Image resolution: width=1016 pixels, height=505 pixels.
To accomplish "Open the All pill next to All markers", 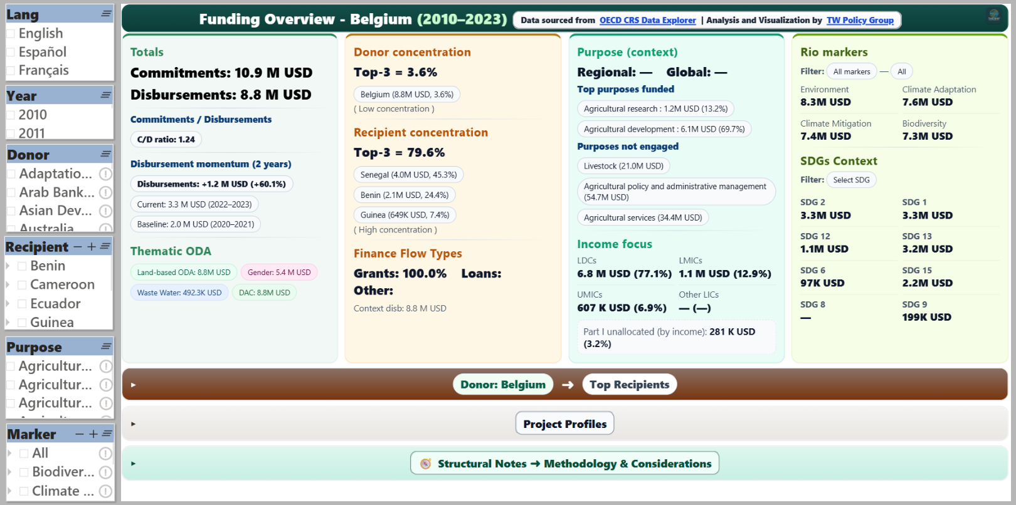I will pos(902,71).
